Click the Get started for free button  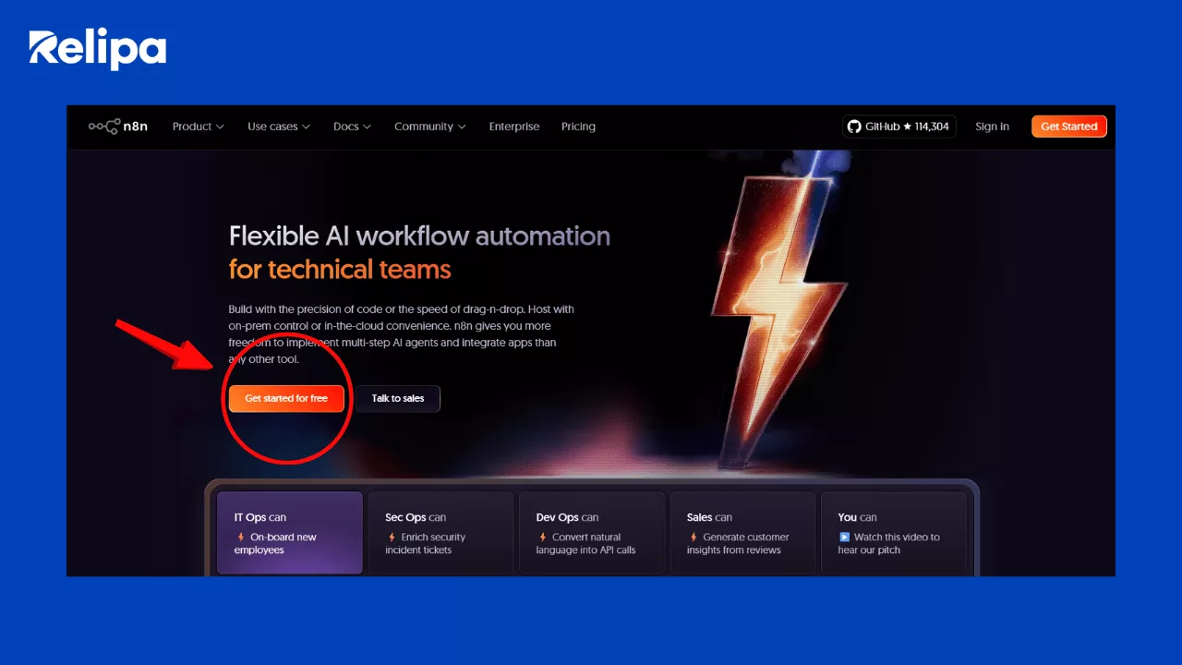click(x=286, y=398)
